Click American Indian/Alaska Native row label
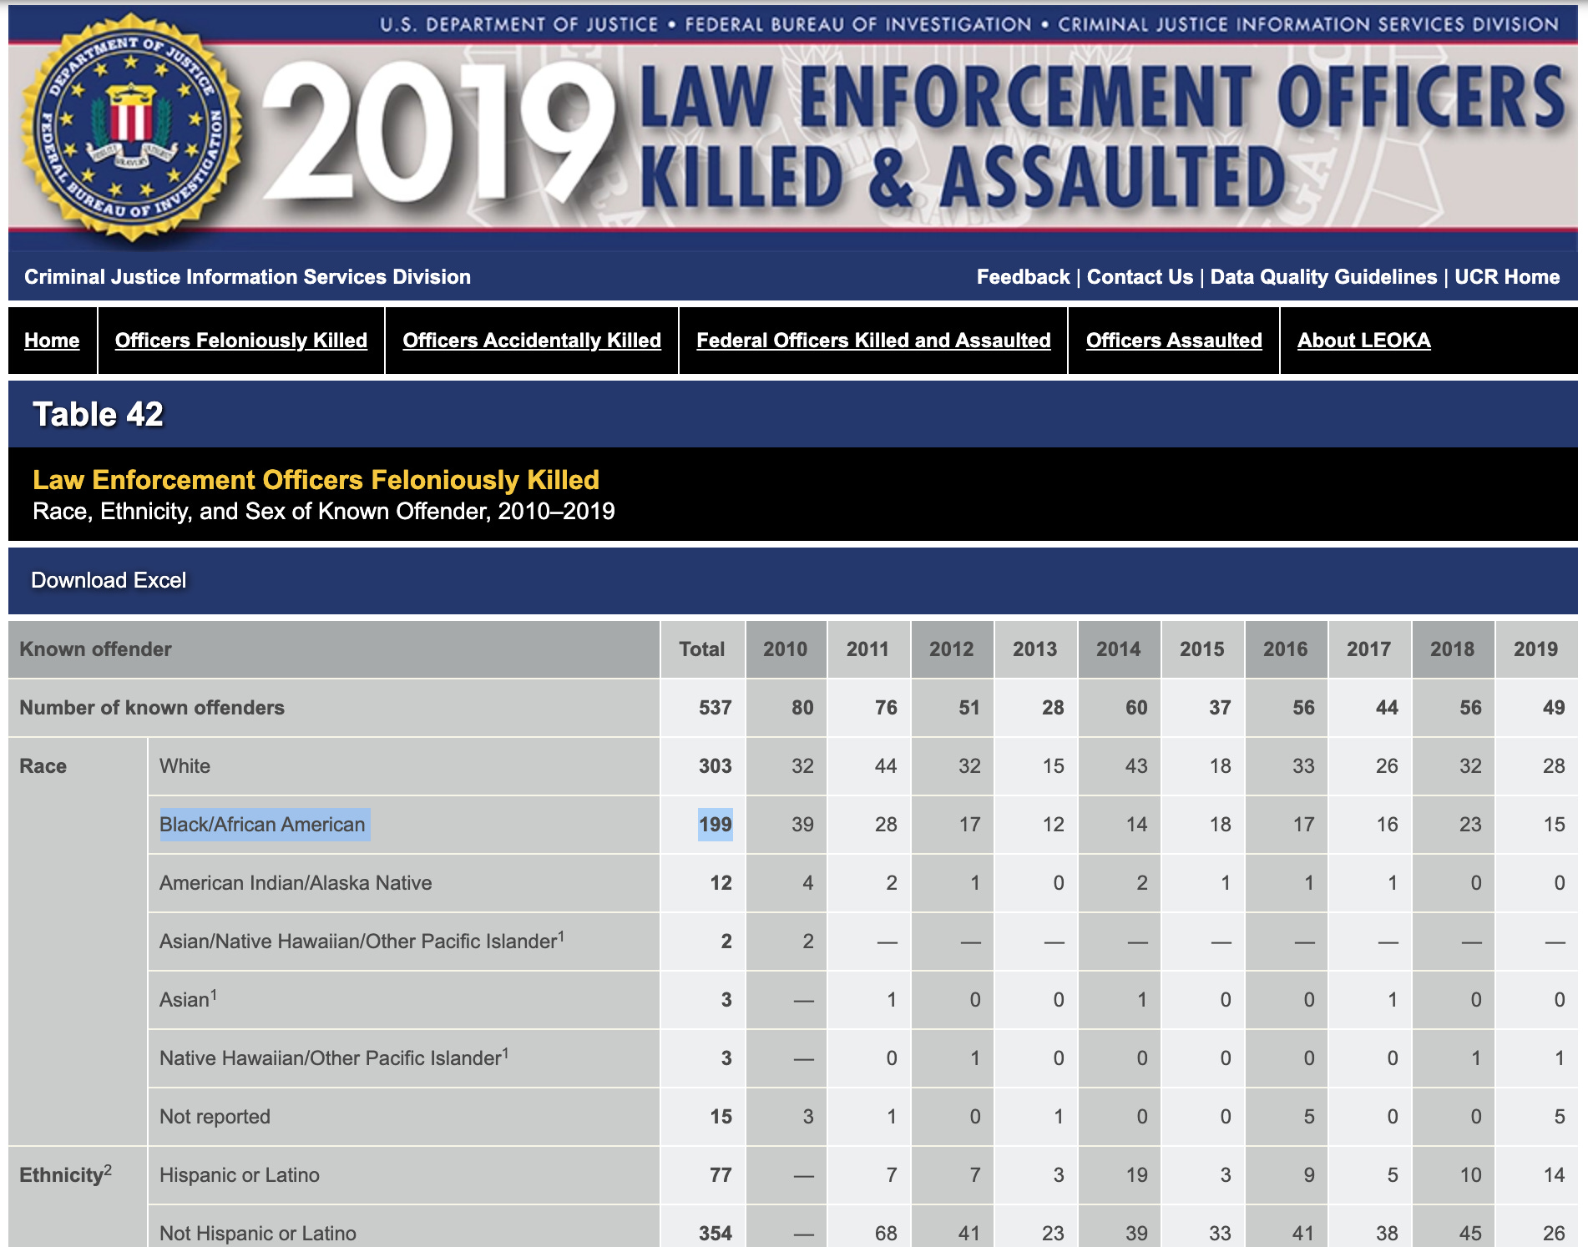The height and width of the screenshot is (1247, 1588). coord(296,883)
